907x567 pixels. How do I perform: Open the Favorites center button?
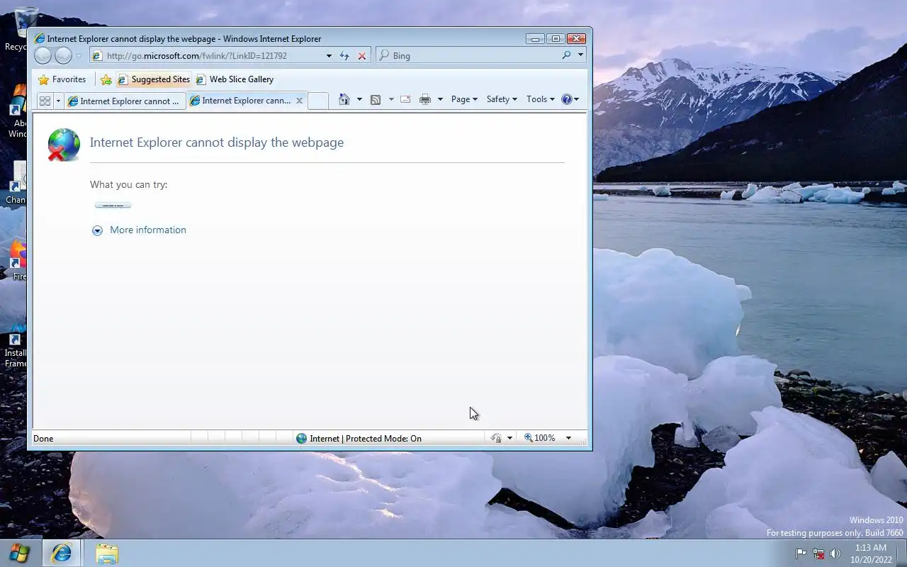(x=62, y=79)
